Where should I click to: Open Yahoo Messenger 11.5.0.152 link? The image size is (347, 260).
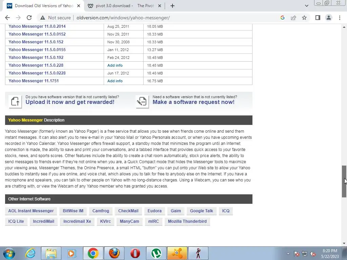(36, 42)
